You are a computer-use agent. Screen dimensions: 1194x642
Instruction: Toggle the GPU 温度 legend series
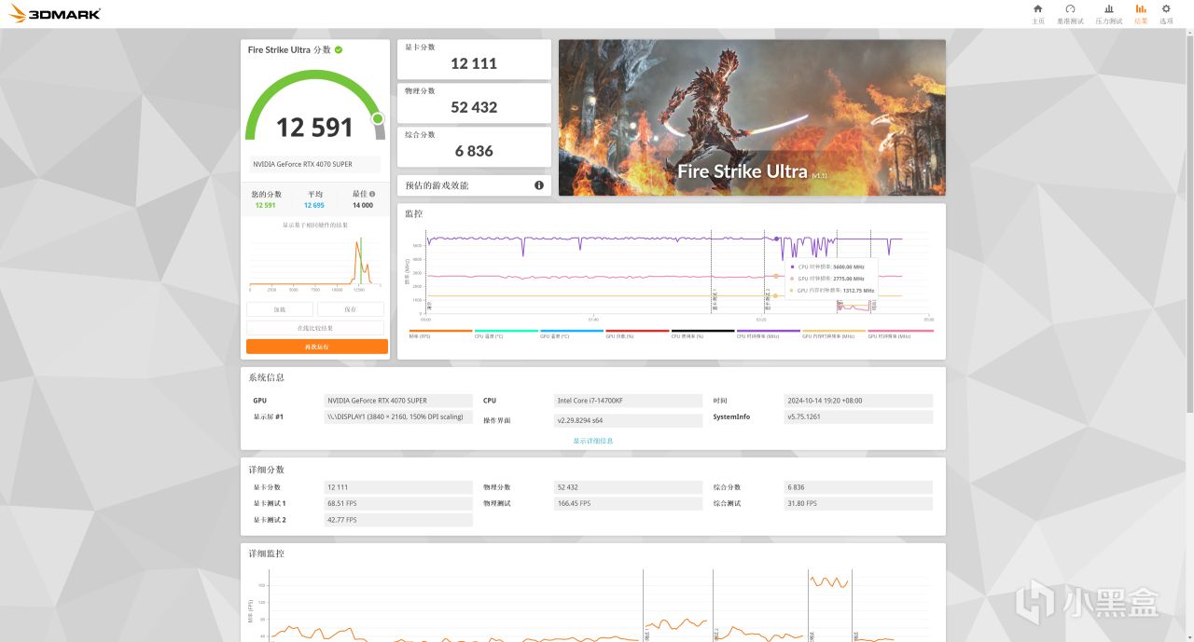(571, 333)
